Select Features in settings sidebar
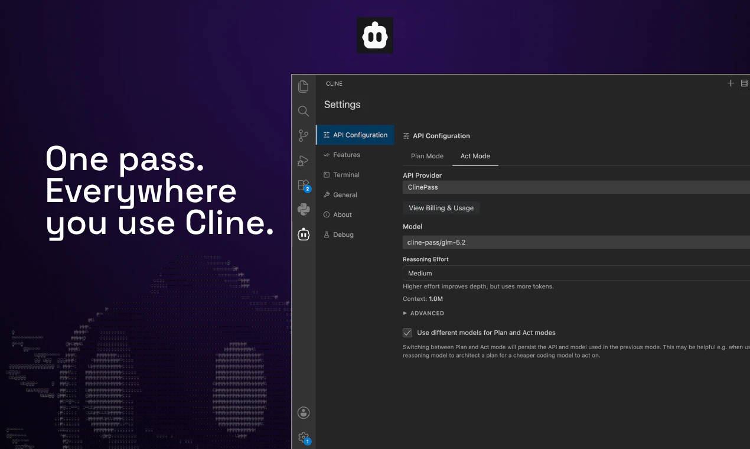 (x=356, y=155)
